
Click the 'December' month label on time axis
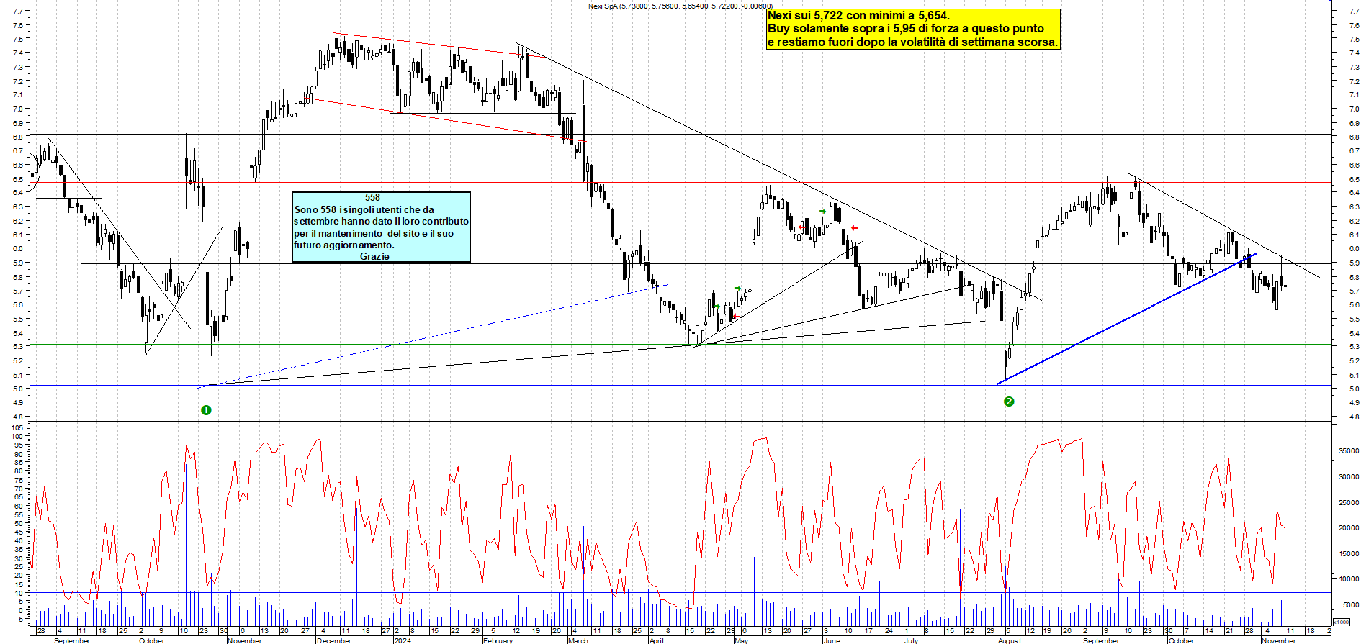(x=334, y=640)
